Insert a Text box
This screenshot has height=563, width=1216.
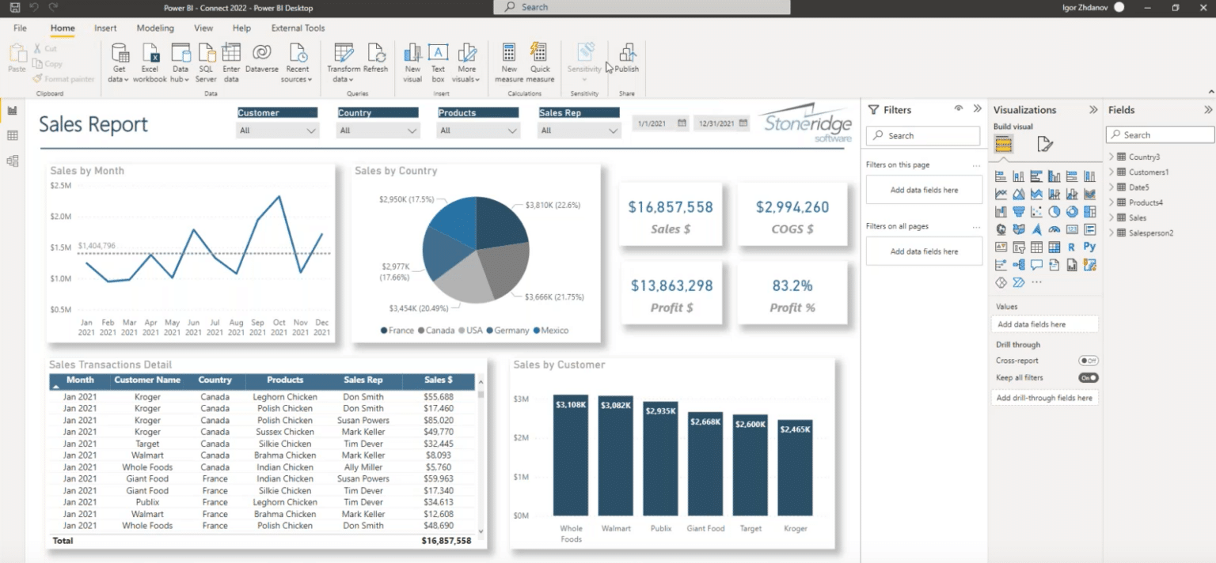438,62
